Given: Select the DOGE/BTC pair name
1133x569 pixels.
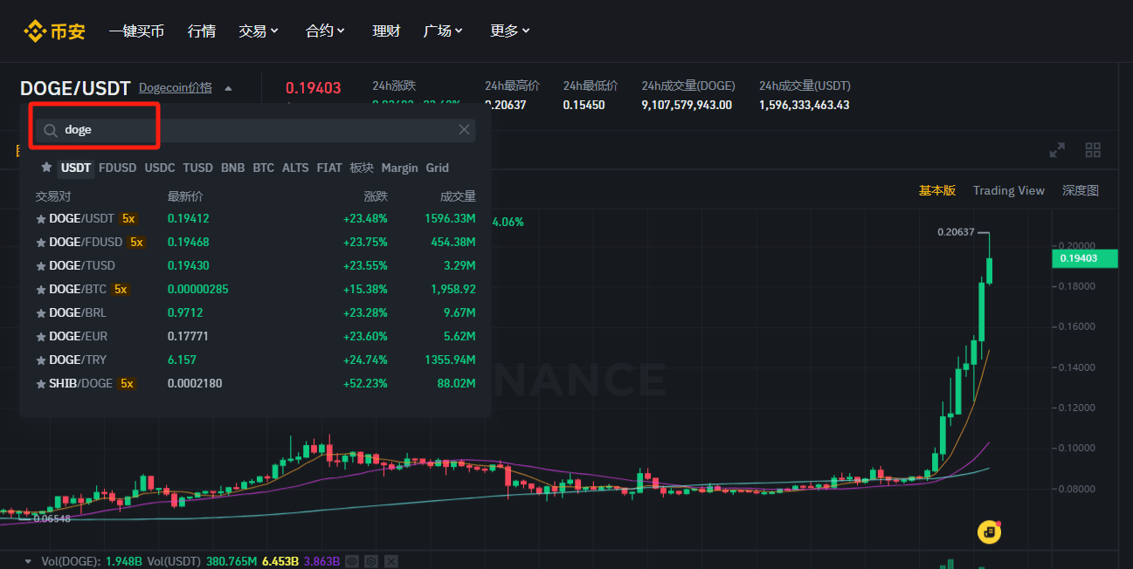Looking at the screenshot, I should 78,290.
